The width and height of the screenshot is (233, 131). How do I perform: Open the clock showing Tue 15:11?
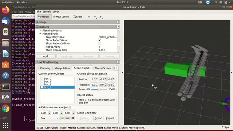[122, 2]
